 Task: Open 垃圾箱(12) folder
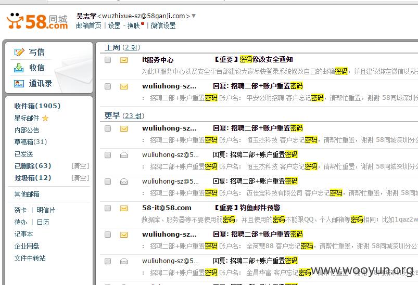pyautogui.click(x=33, y=178)
